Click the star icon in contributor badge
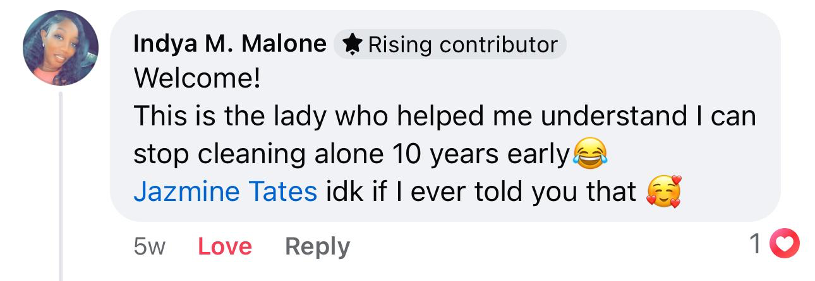The height and width of the screenshot is (281, 815). [354, 45]
